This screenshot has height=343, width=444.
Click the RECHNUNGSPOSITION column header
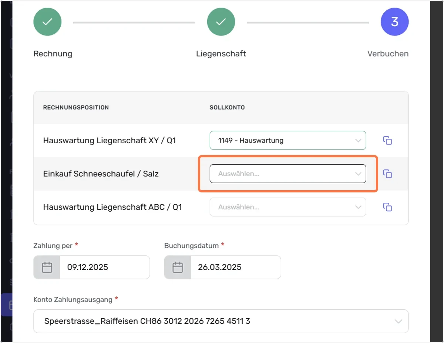[76, 108]
